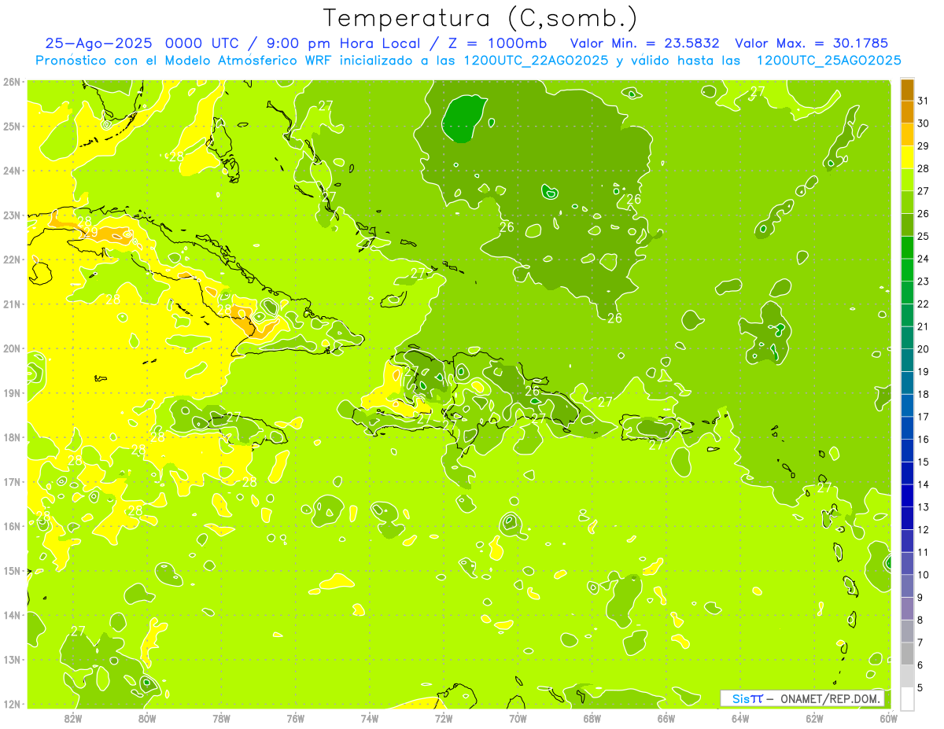944x729 pixels.
Task: Click the 14N latitude axis label
Action: 11,615
